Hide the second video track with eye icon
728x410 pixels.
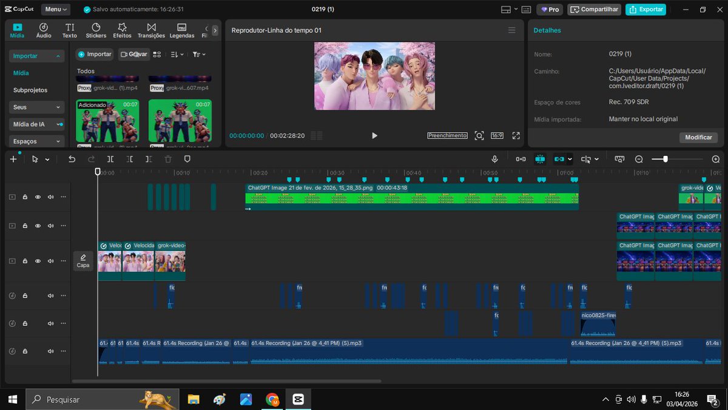[38, 226]
